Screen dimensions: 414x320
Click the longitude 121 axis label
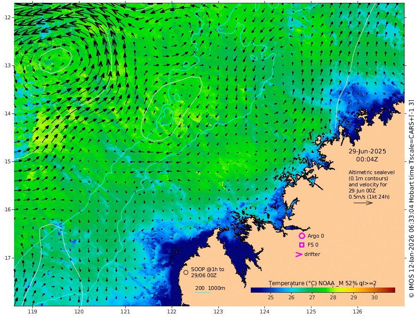click(126, 312)
